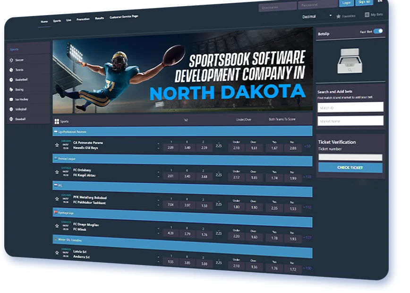Viewport: 410px width, 293px height.
Task: Change 2.25 total line for FC Ordabasy match
Action: click(x=219, y=175)
